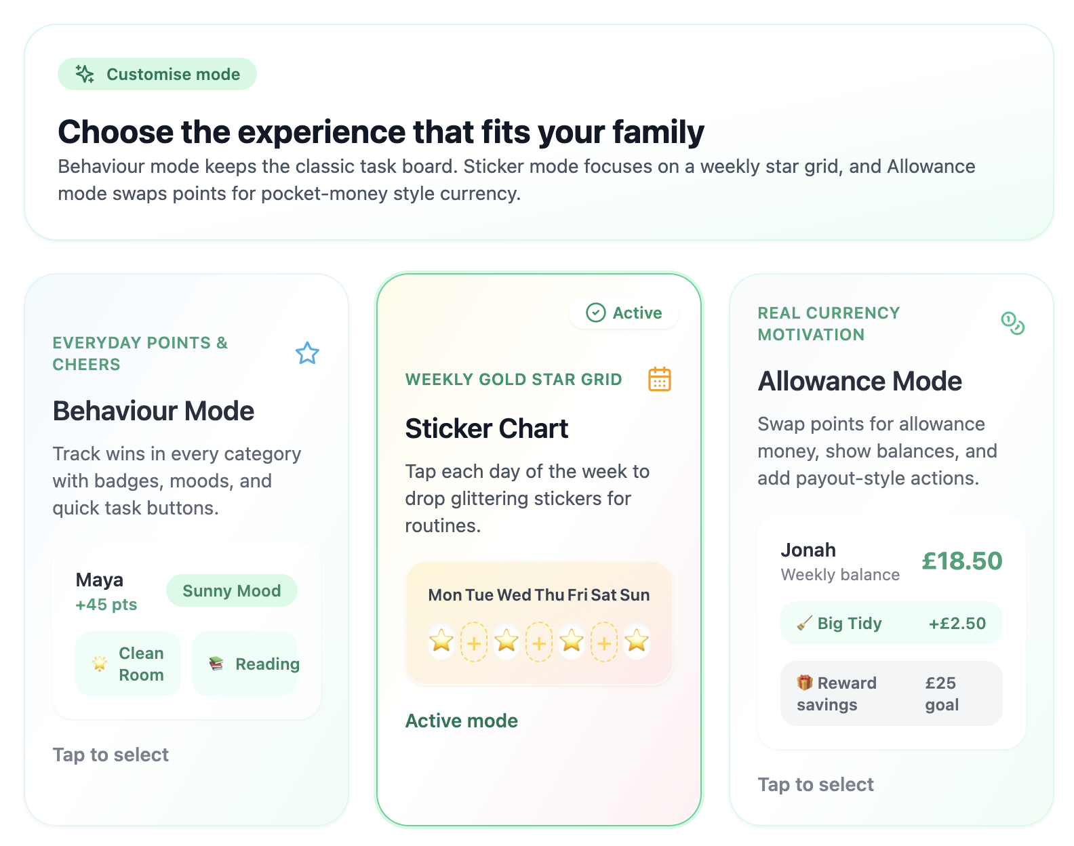The image size is (1074, 846).
Task: Click the £25 goal progress indicator
Action: (x=941, y=693)
